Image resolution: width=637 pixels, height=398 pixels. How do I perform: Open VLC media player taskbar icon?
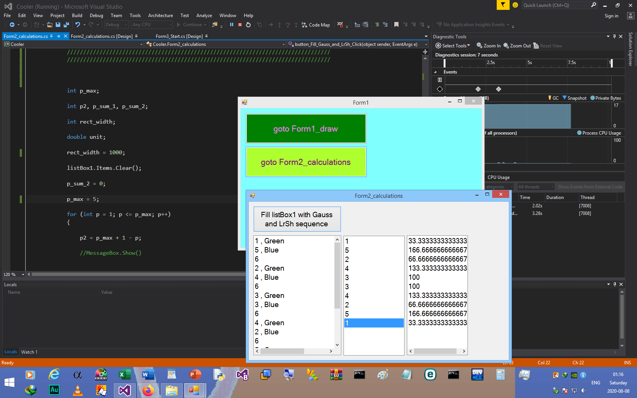tap(78, 390)
